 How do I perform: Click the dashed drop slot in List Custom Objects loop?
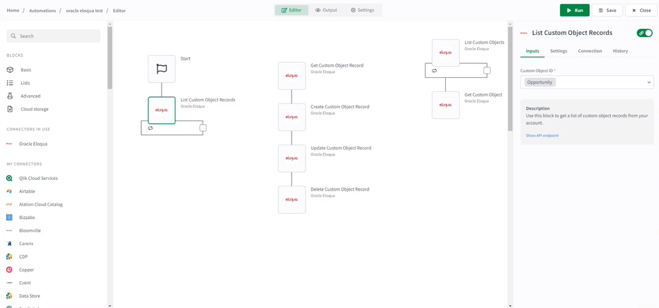pos(487,71)
